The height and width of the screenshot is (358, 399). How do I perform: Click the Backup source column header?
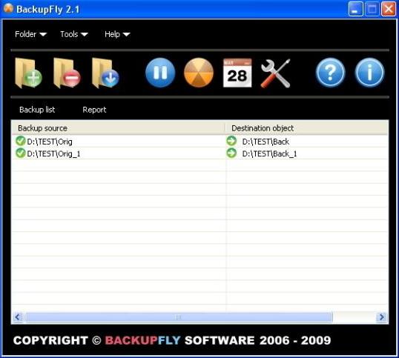[119, 128]
